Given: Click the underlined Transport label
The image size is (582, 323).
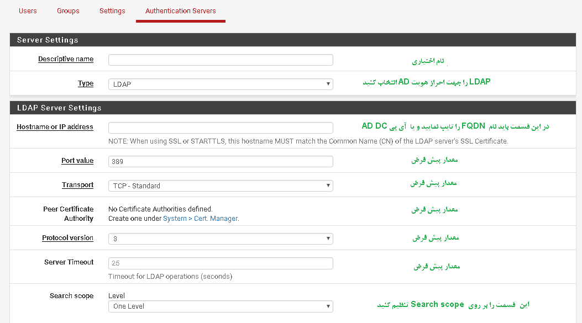Looking at the screenshot, I should pos(77,185).
